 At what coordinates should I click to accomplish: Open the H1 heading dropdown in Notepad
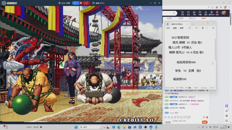tap(191, 28)
